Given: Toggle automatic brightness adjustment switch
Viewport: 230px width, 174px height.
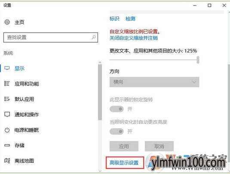Looking at the screenshot, I should click(x=117, y=131).
